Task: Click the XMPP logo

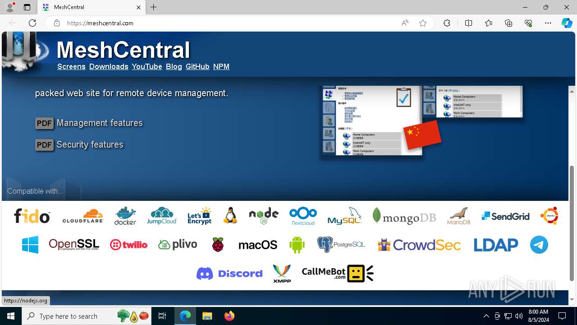Action: (x=282, y=274)
